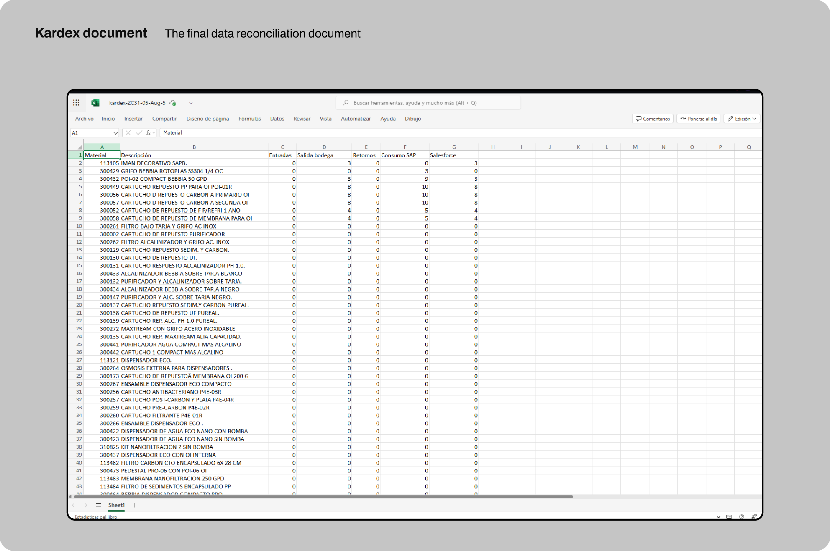Switch to the Fórmulas tab
Image resolution: width=830 pixels, height=551 pixels.
[250, 119]
